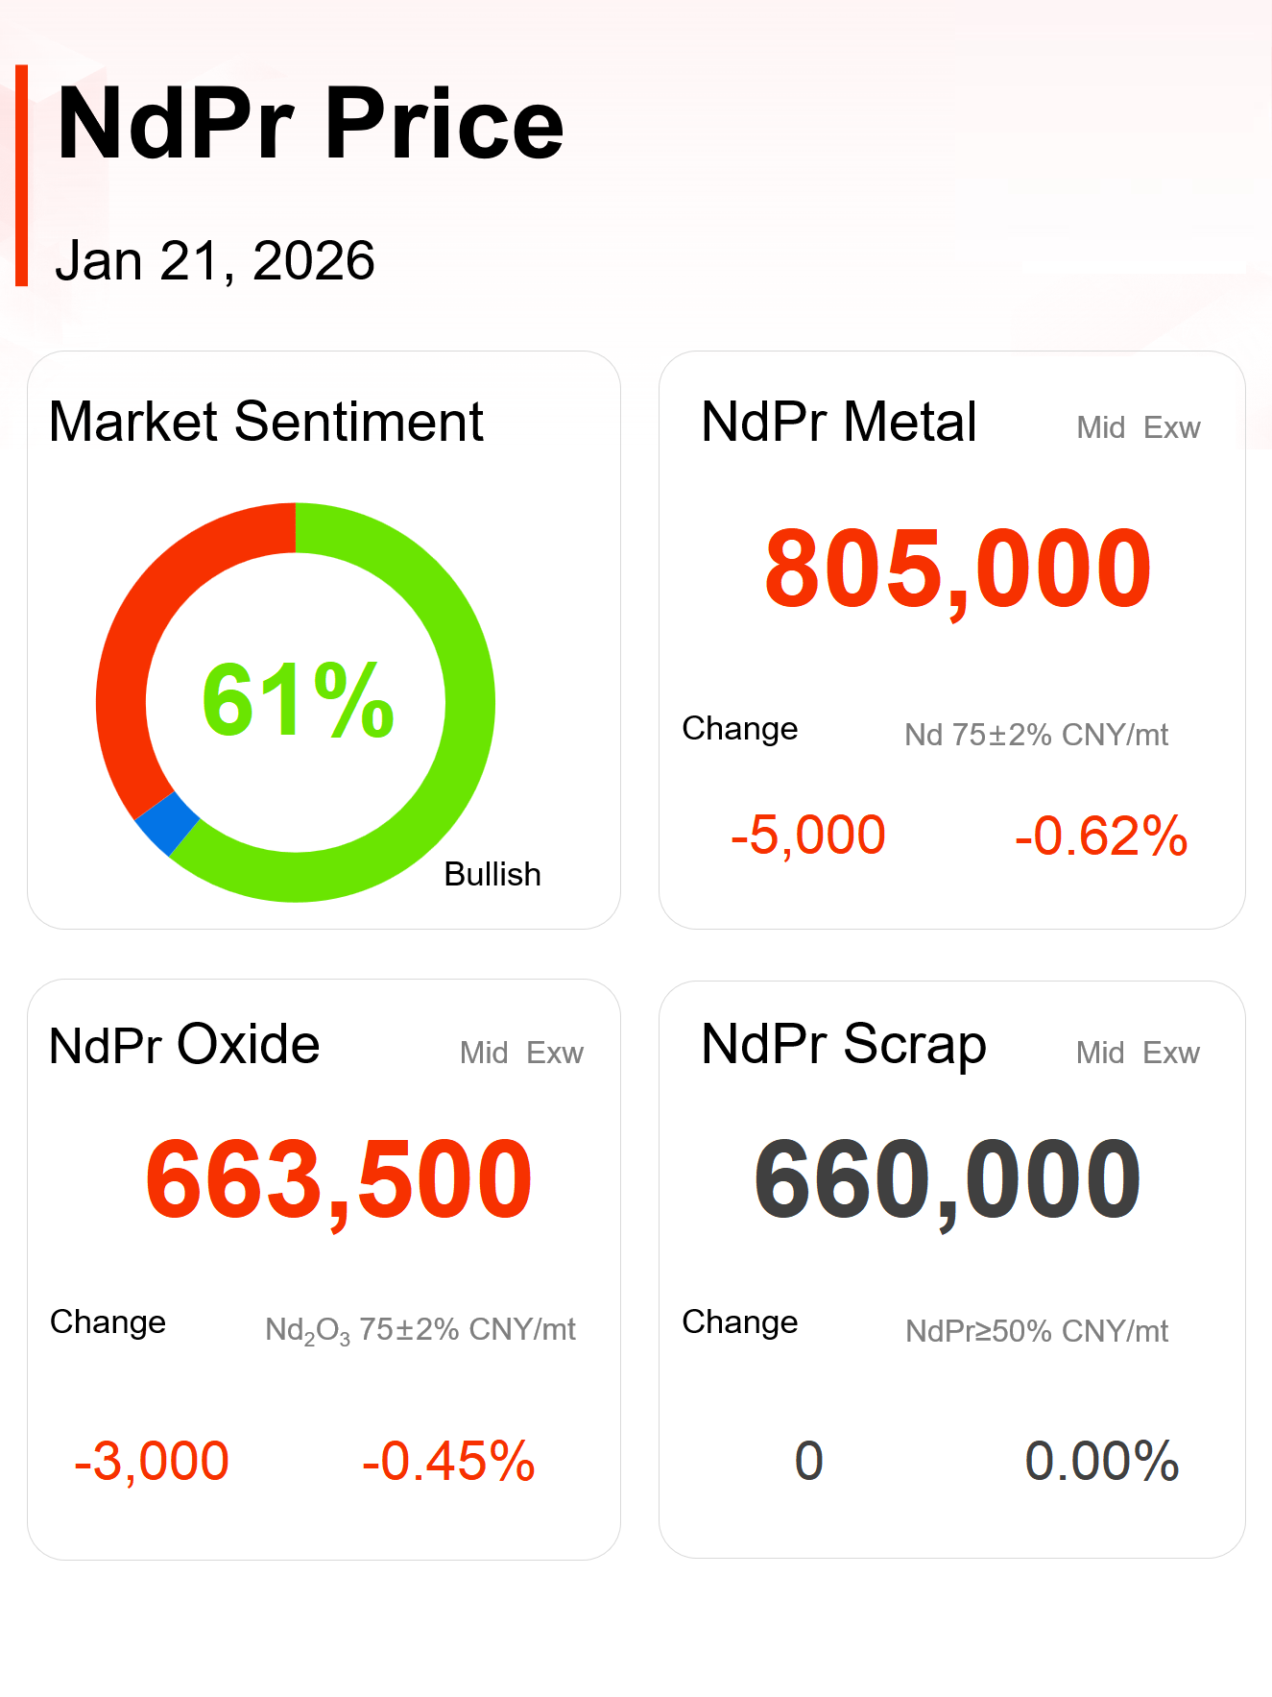Click the 805,000 NdPr Metal price
Screen dimensions: 1272x1697
pos(957,570)
